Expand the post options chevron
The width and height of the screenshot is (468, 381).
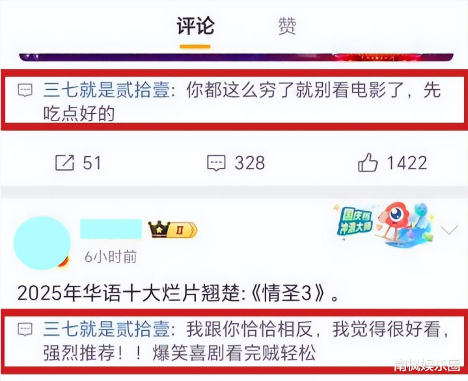tap(449, 230)
